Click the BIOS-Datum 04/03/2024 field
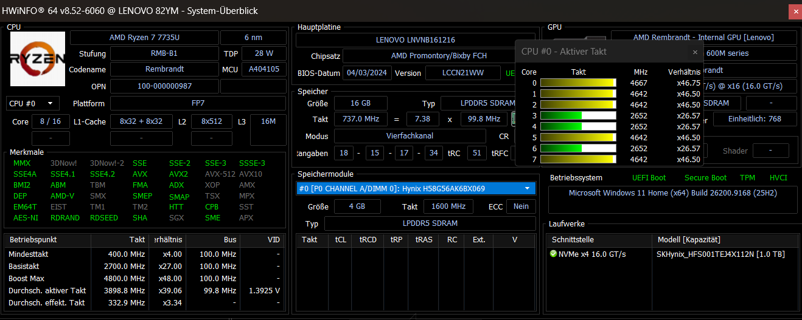This screenshot has height=320, width=802. pyautogui.click(x=368, y=73)
